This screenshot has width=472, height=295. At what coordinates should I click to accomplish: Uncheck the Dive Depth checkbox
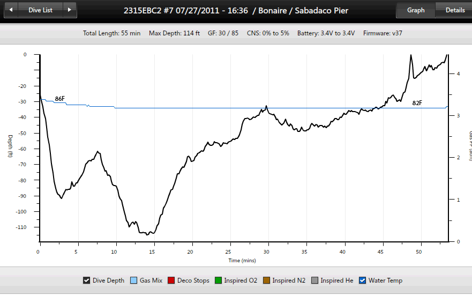(86, 281)
